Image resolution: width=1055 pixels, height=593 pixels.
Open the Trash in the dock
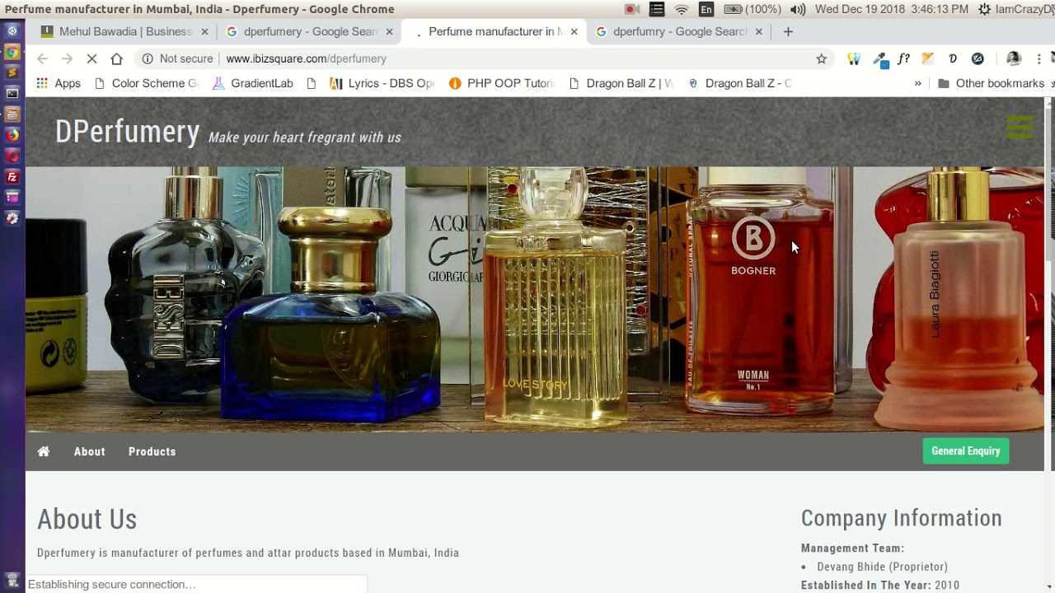[x=12, y=580]
